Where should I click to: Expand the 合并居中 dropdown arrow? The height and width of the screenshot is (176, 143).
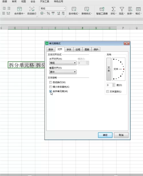pos(24,14)
